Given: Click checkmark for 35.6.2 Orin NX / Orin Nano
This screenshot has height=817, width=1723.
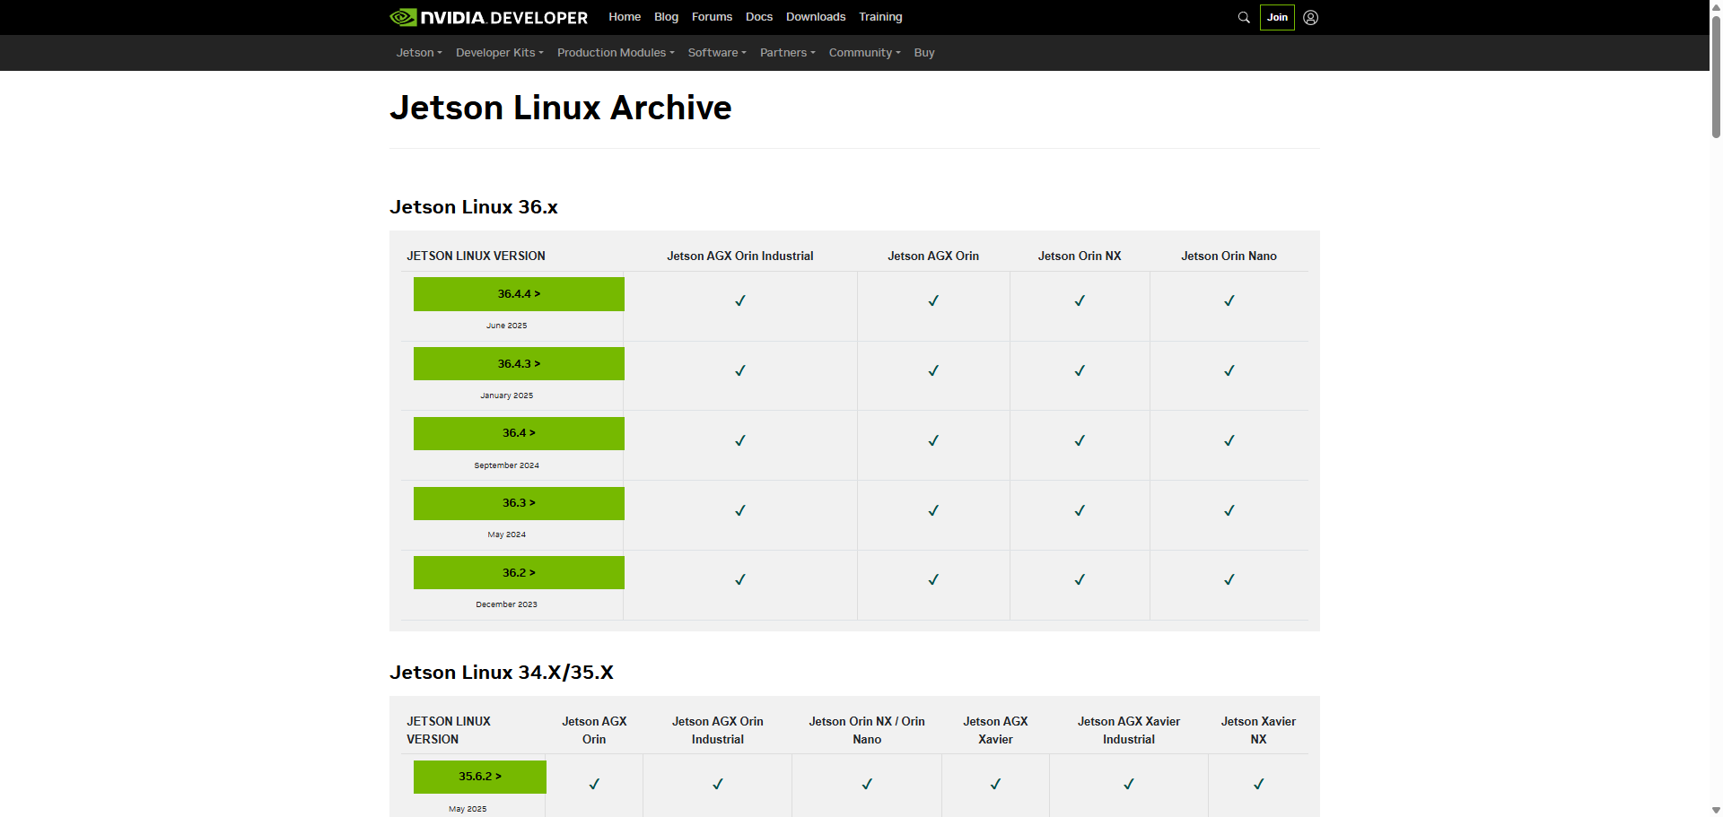Looking at the screenshot, I should (867, 784).
